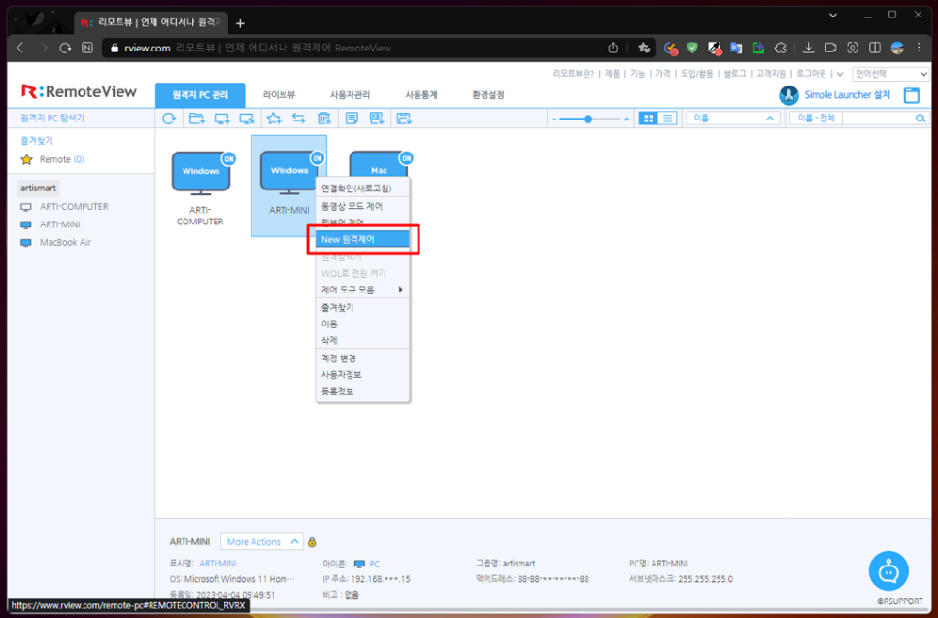Adjust the thumbnail size slider handle
938x618 pixels.
[x=588, y=119]
